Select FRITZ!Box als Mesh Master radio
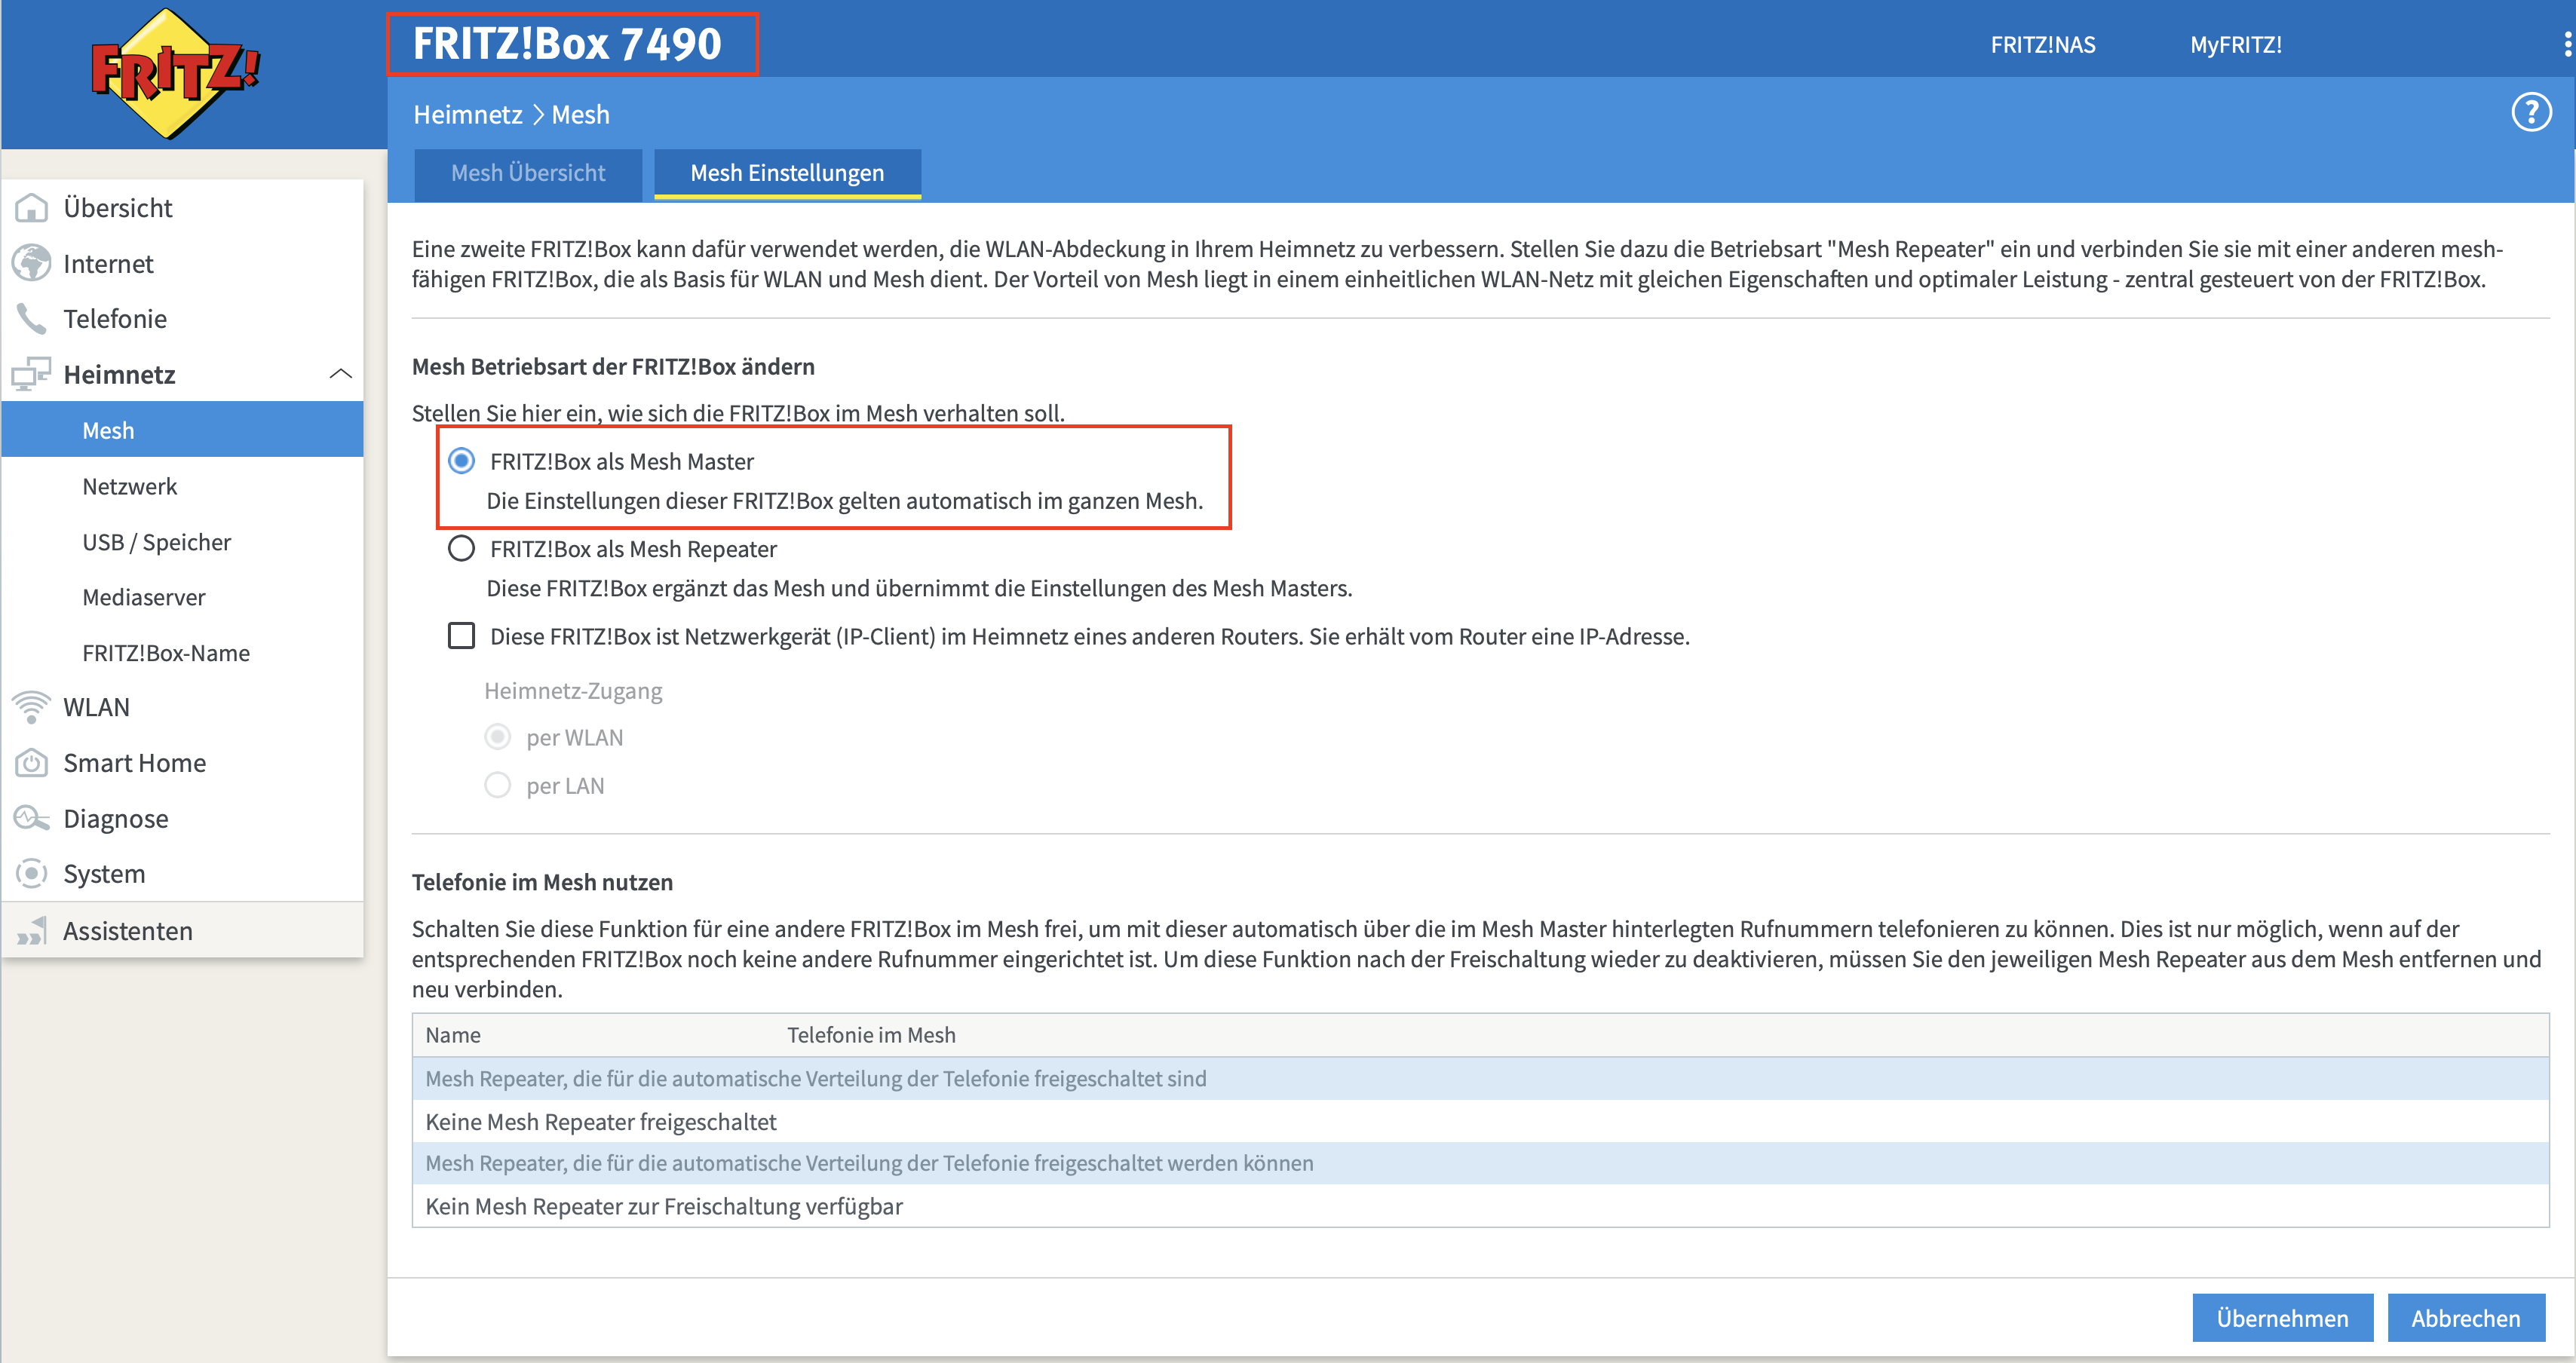Image resolution: width=2576 pixels, height=1363 pixels. point(461,461)
